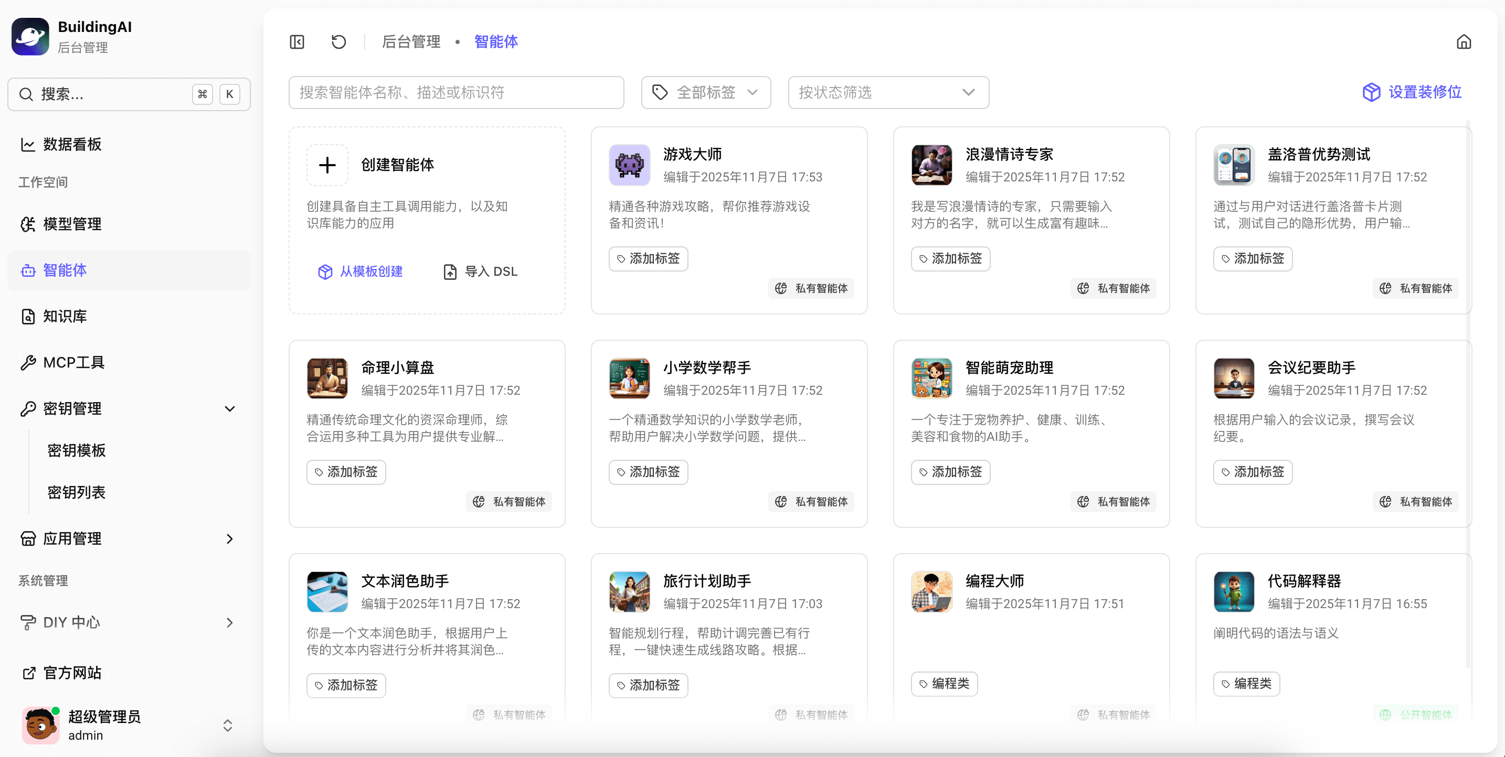The height and width of the screenshot is (757, 1505).
Task: Collapse the 密钥管理 sidebar group
Action: click(230, 408)
